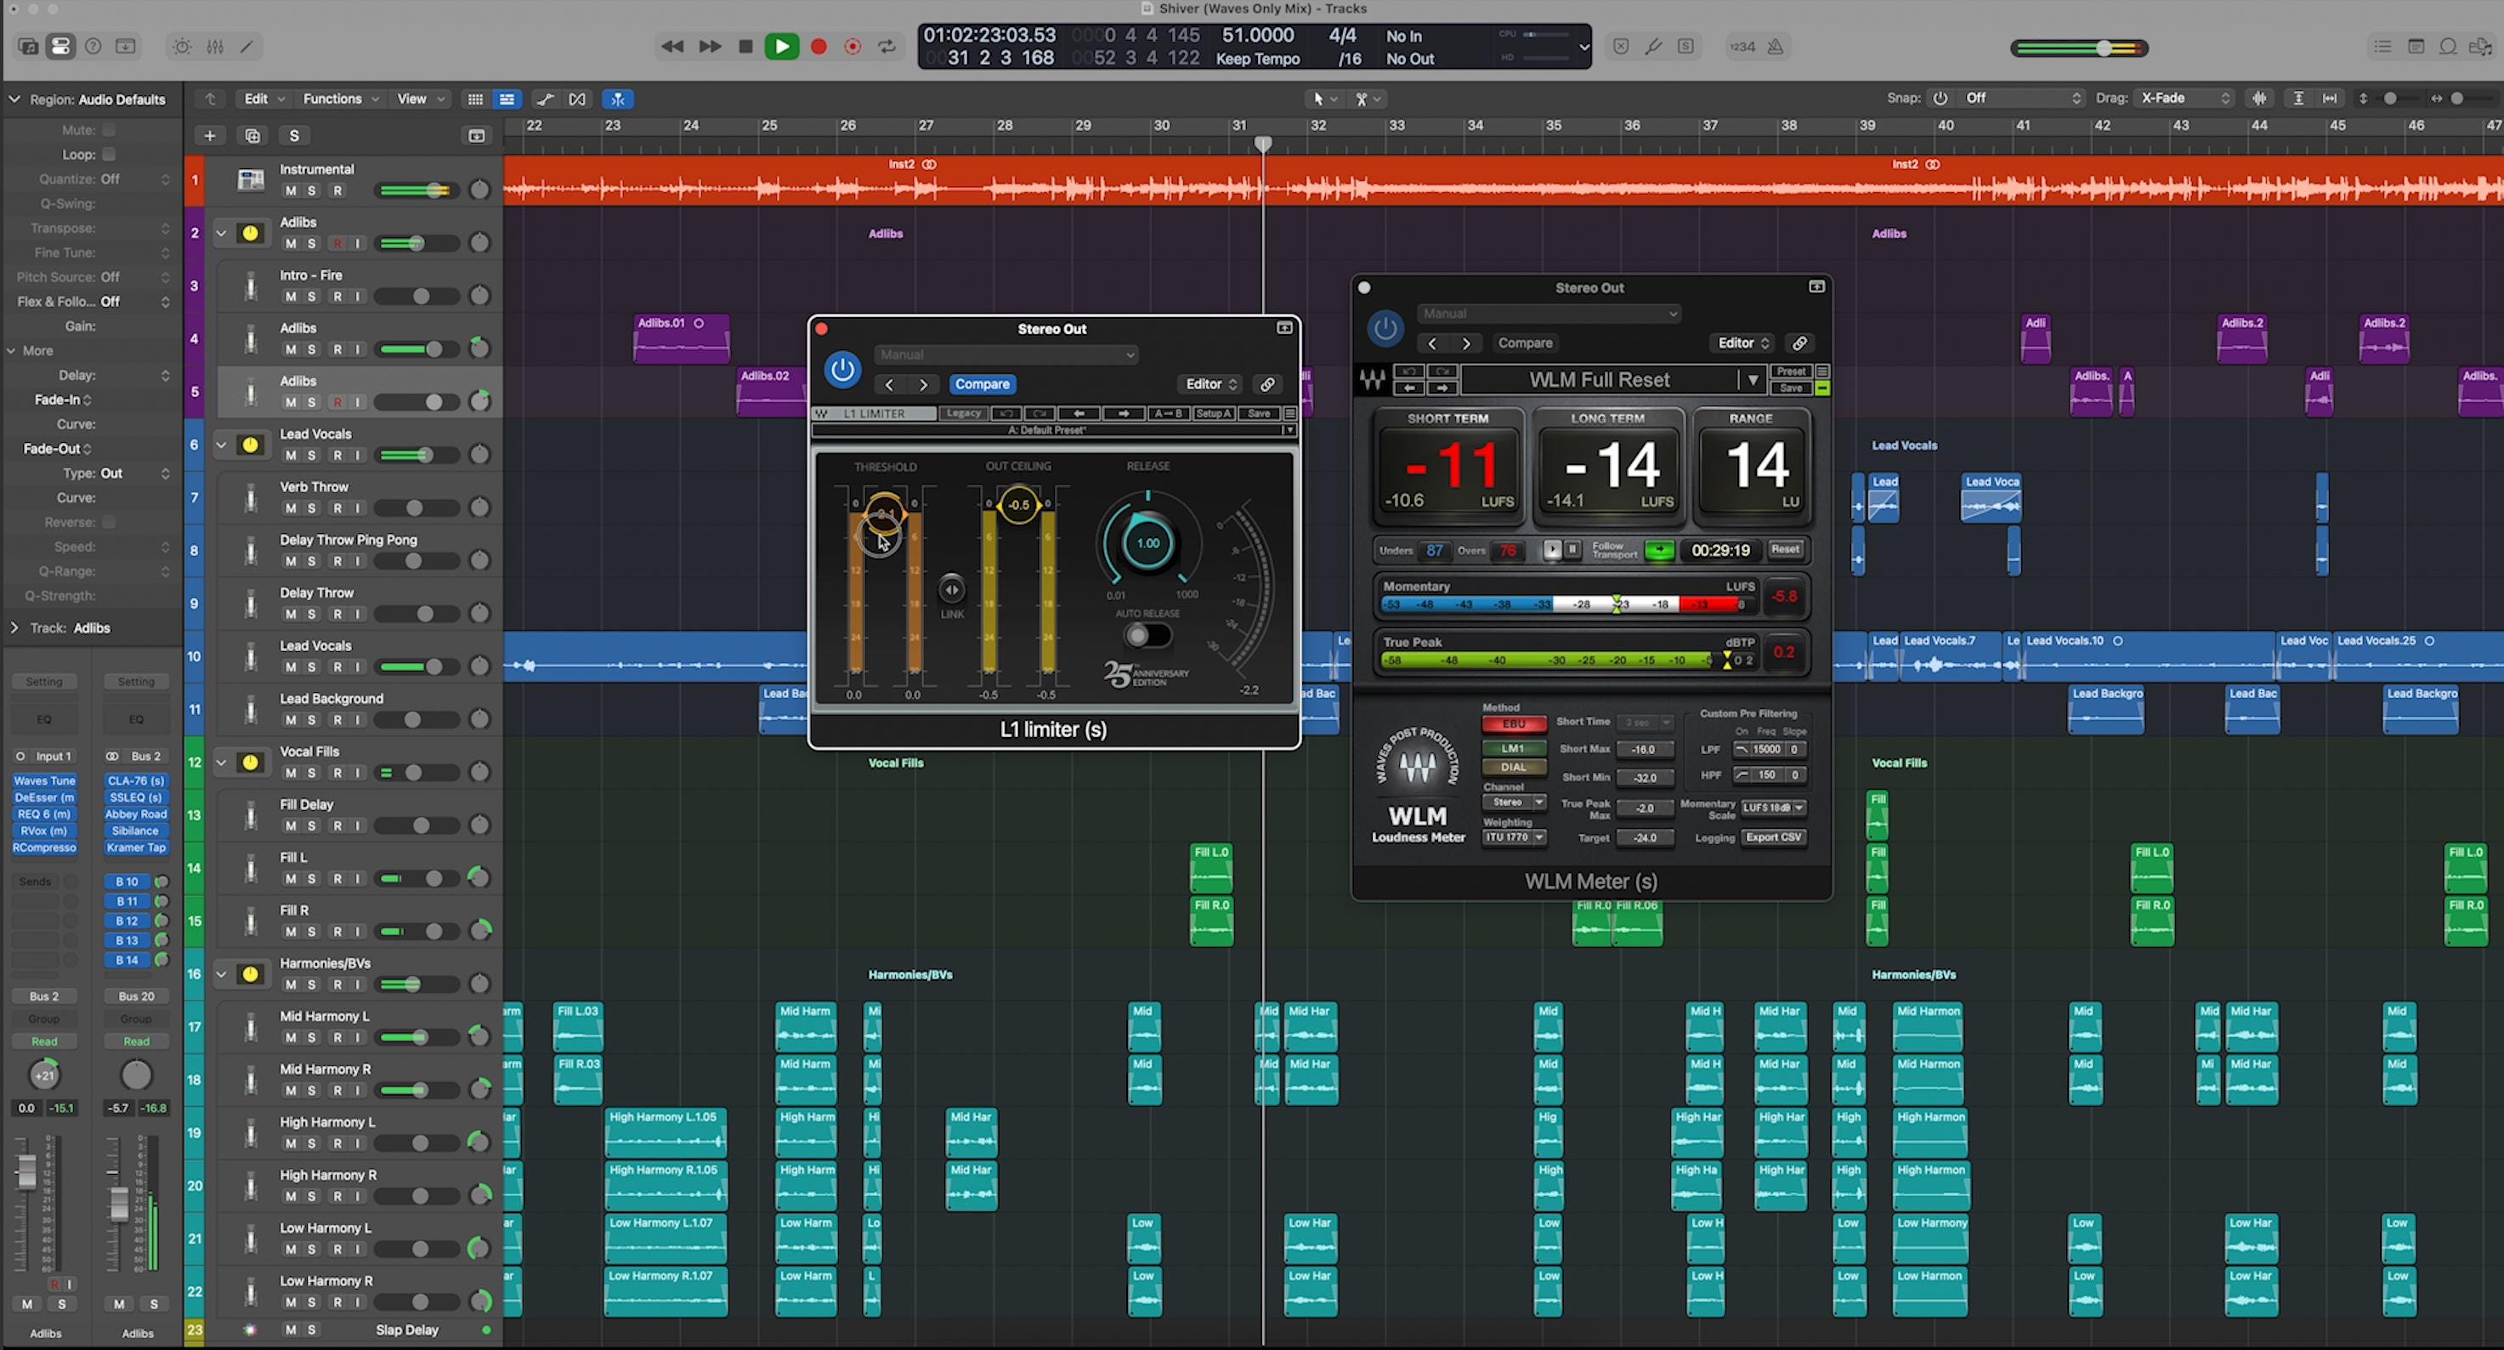The height and width of the screenshot is (1350, 2504).
Task: Expand the LCD display mode chevron
Action: 1583,47
